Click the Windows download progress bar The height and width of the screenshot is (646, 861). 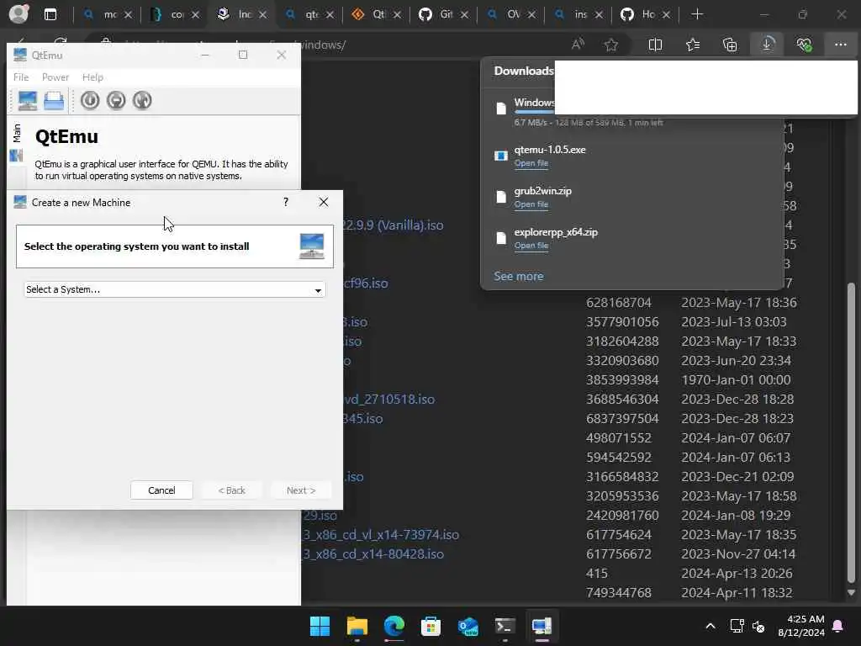click(534, 113)
